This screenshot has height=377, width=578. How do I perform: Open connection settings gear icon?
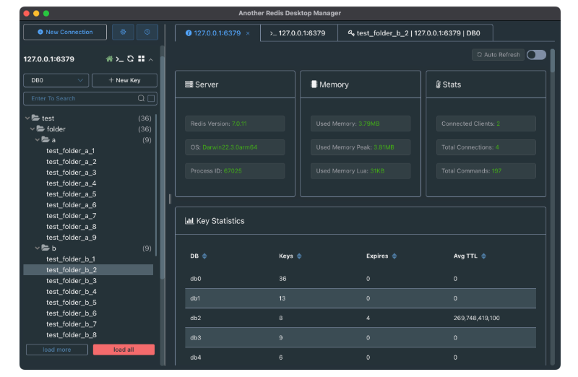tap(123, 32)
